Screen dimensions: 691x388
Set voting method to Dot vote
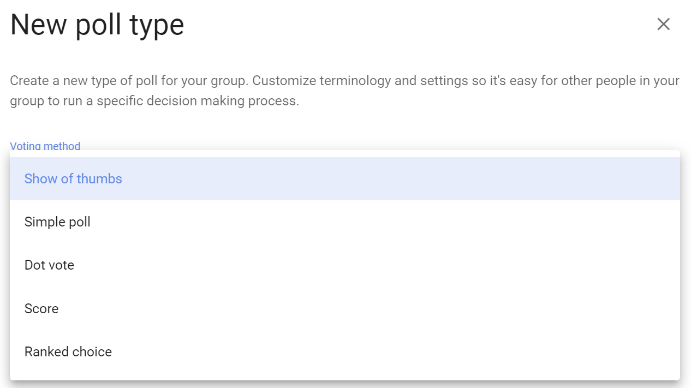click(x=345, y=265)
